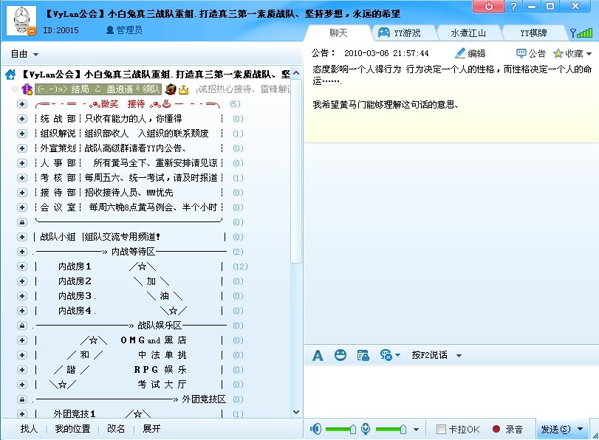Open the emoji picker icon

[x=340, y=355]
